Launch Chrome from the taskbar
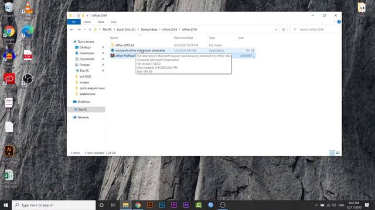This screenshot has height=210, width=375. pos(138,205)
